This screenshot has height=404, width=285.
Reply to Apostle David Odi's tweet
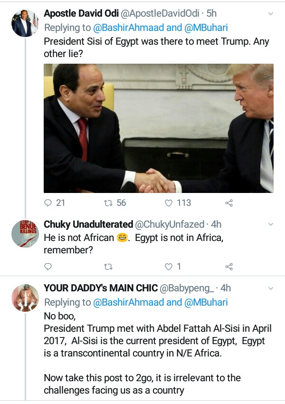pyautogui.click(x=48, y=203)
